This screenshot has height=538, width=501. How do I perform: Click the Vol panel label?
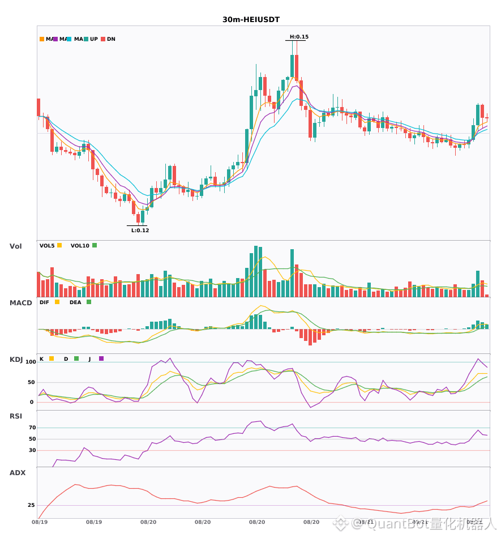tap(16, 246)
